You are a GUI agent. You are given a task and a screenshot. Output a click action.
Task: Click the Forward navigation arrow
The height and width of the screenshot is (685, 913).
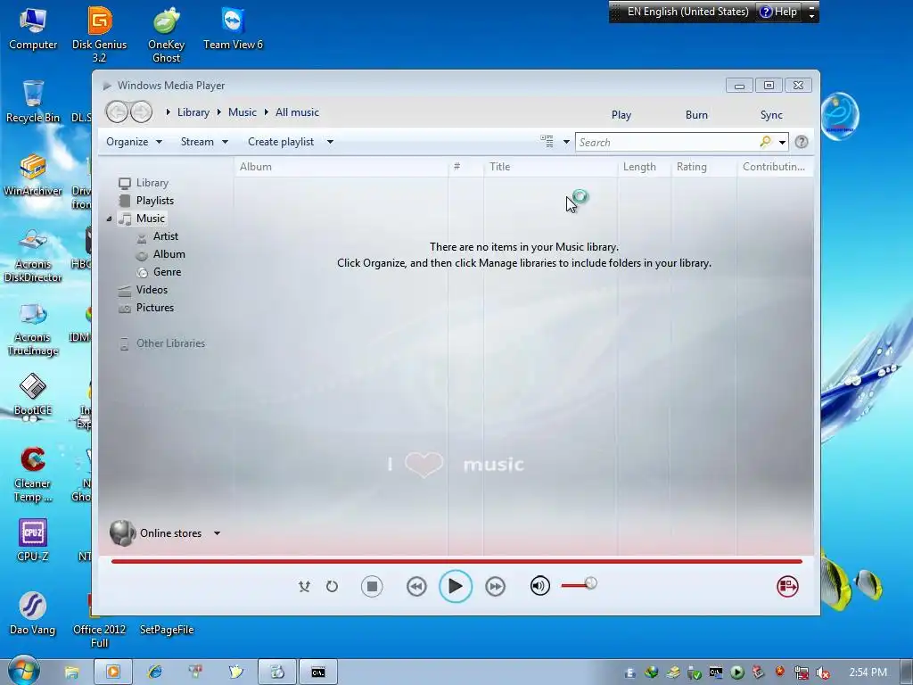tap(141, 111)
